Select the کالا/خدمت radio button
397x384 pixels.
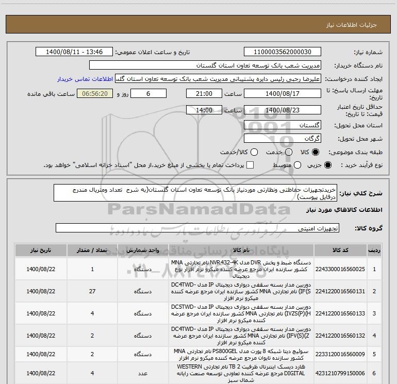coord(254,152)
